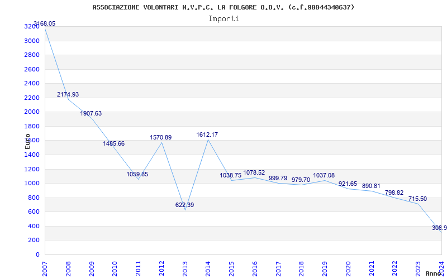Image resolution: width=447 pixels, height=279 pixels.
Task: Select the 2020 x-axis year label
Action: pos(348,268)
